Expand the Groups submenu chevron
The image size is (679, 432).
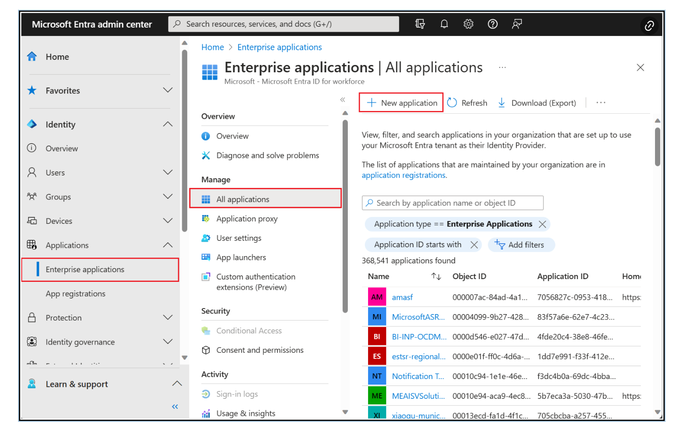pyautogui.click(x=168, y=197)
